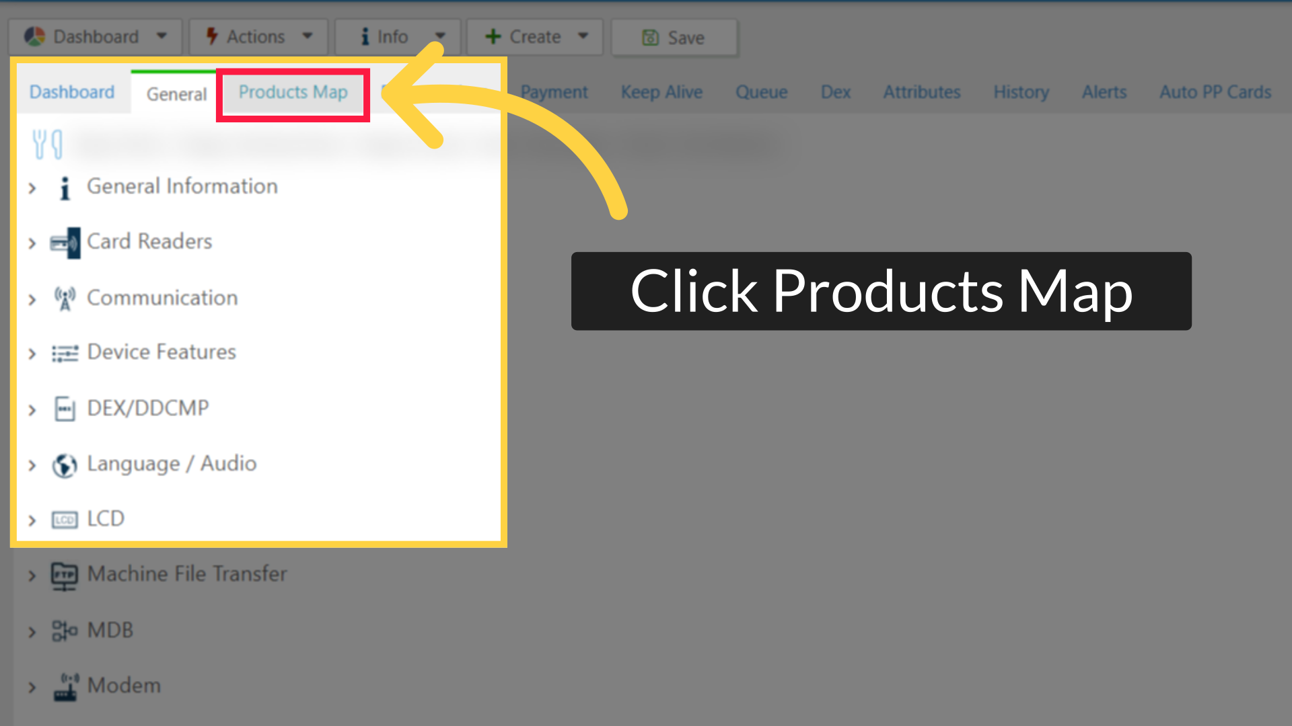Expand the Card Readers section

pyautogui.click(x=32, y=243)
